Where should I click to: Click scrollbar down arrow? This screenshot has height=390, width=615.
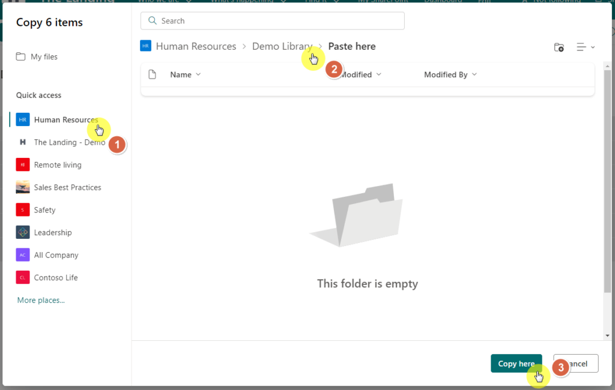click(x=607, y=335)
